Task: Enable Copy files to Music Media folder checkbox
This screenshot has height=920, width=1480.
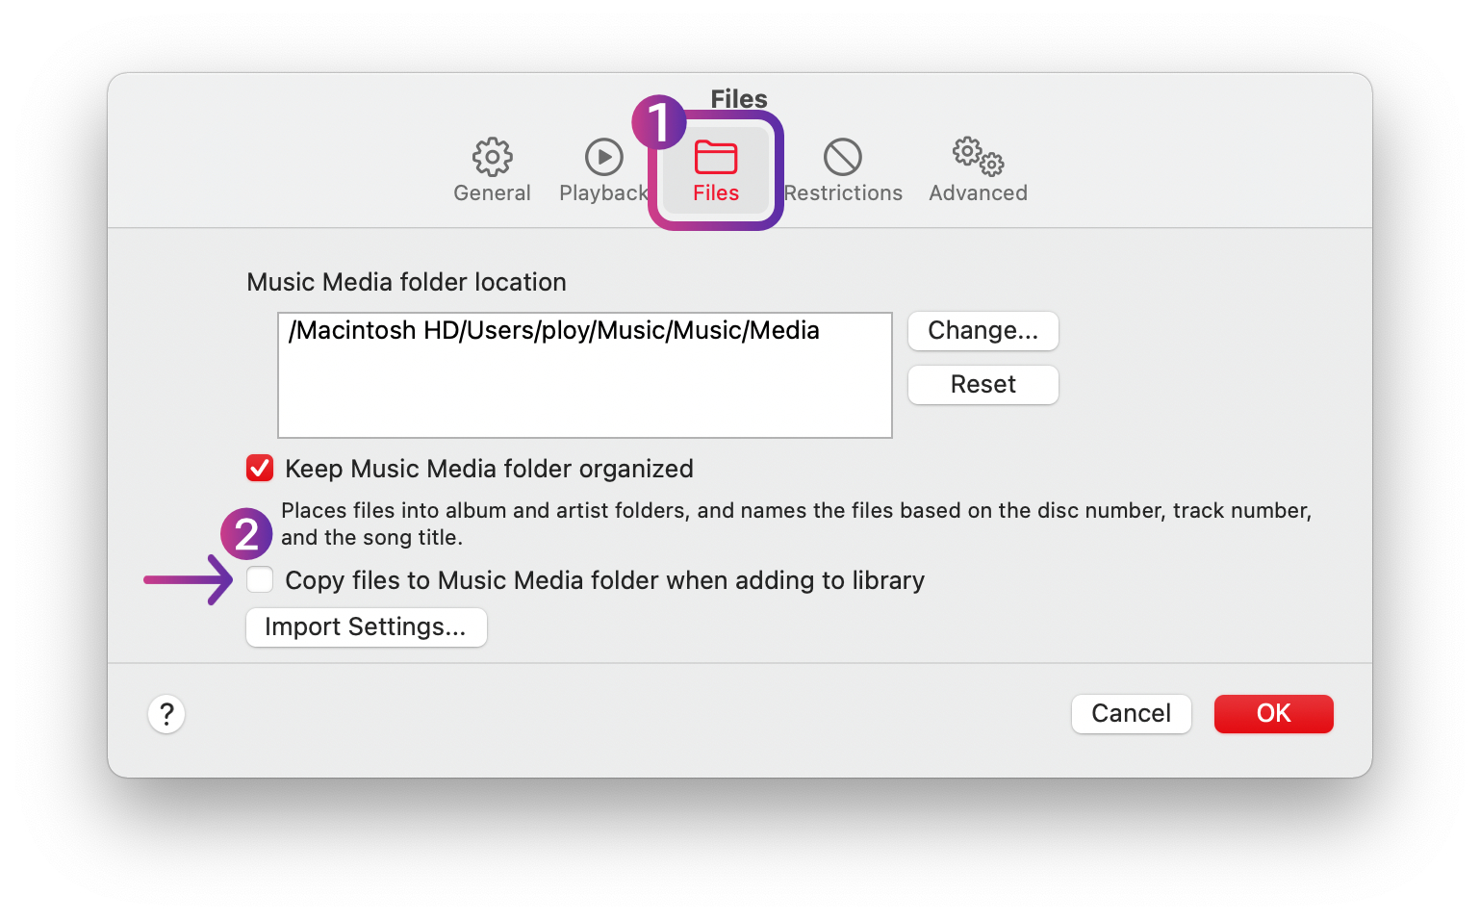Action: click(x=260, y=580)
